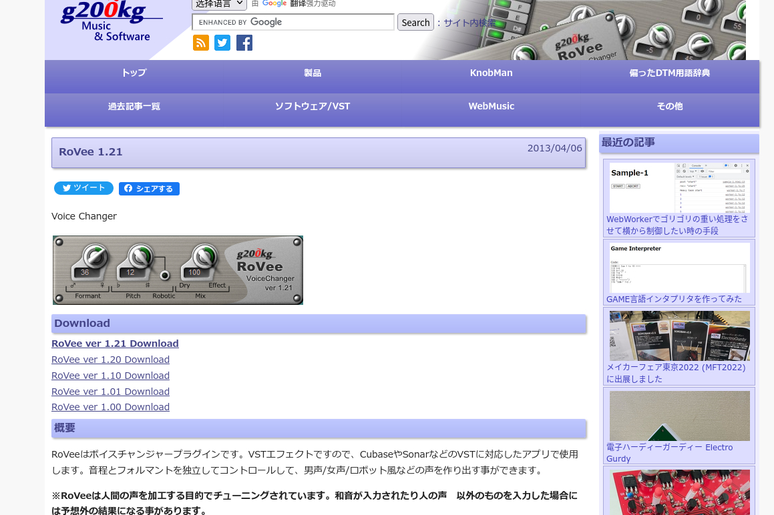Image resolution: width=774 pixels, height=515 pixels.
Task: Click the RoVee VoiceChanger plugin image
Action: click(178, 270)
